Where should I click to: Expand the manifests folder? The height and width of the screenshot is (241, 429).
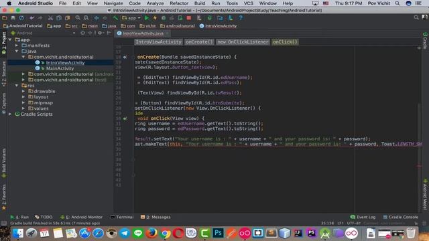click(x=17, y=46)
